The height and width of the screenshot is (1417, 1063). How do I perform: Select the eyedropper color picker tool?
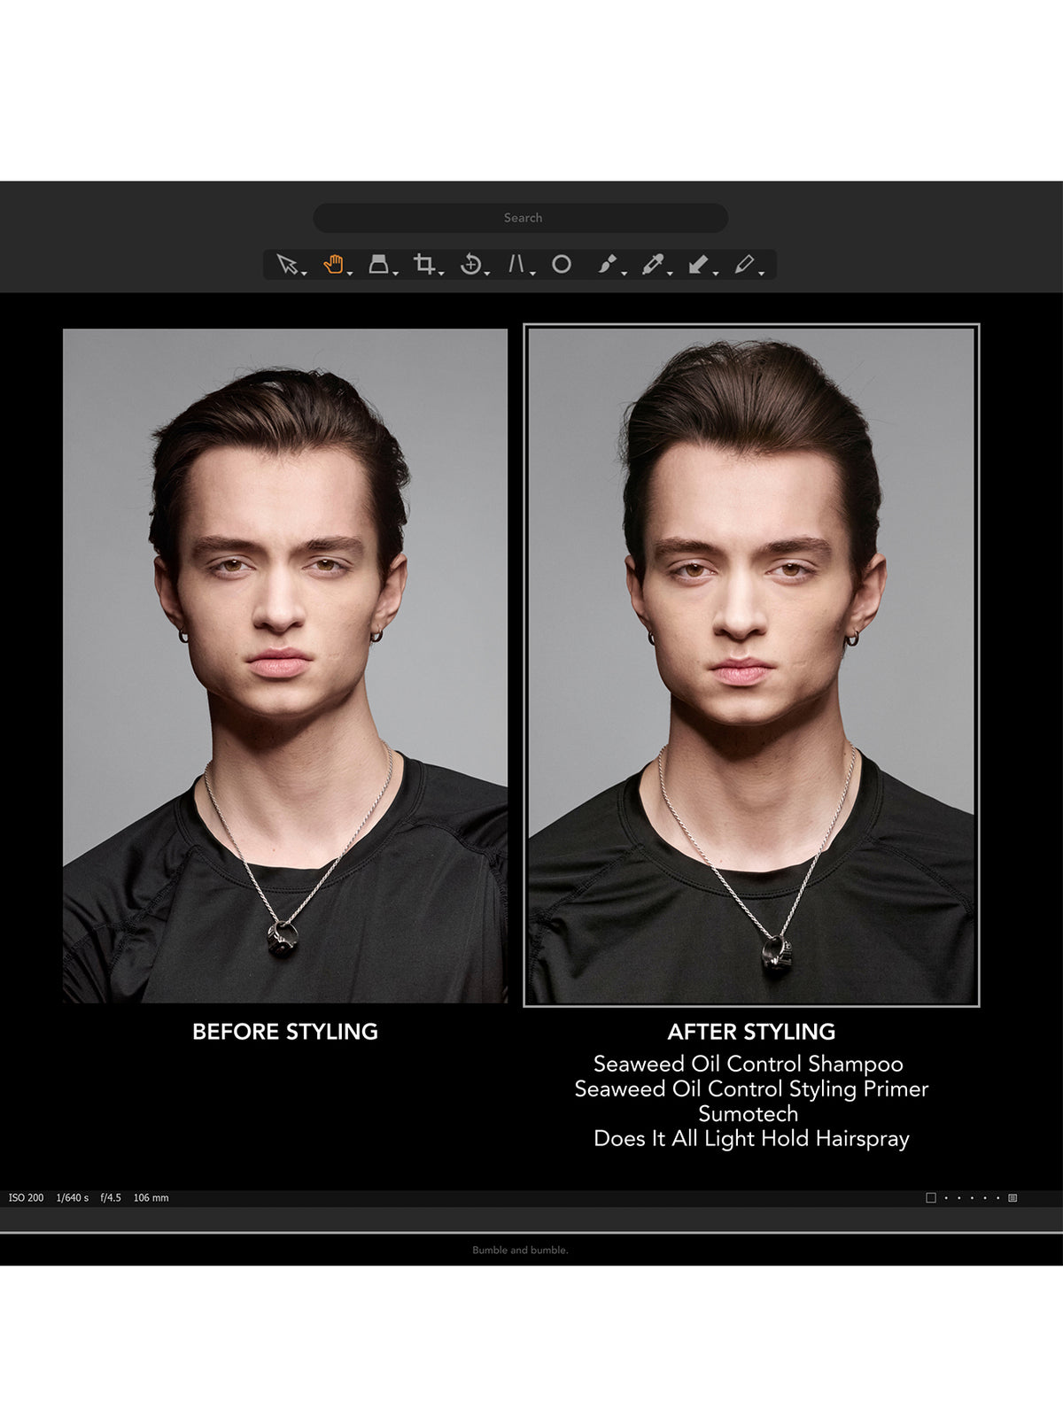(x=653, y=264)
